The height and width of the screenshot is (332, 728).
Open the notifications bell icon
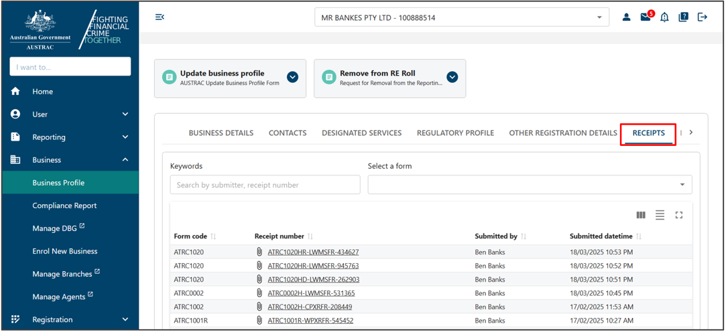pos(664,17)
